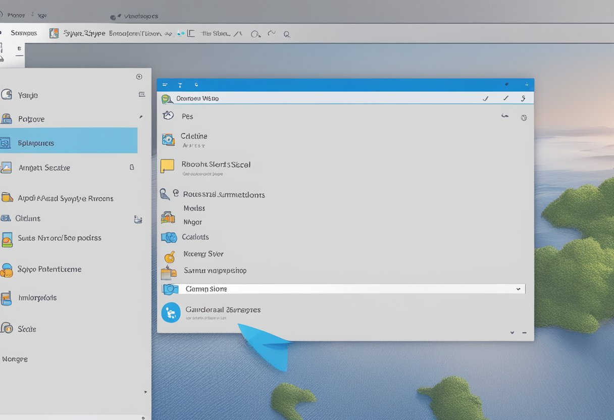The height and width of the screenshot is (420, 614).
Task: Click the magnifier icon in the top toolbar
Action: tap(287, 34)
